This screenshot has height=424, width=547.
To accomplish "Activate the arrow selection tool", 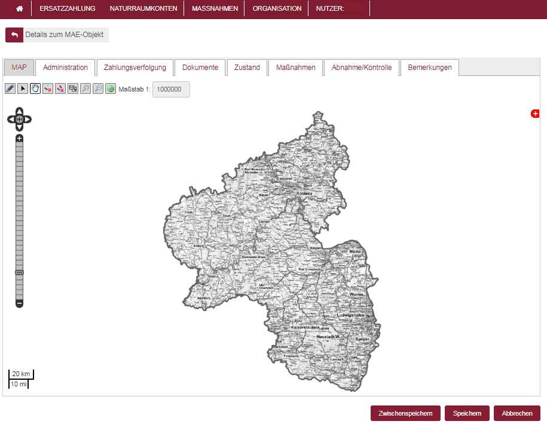I will (23, 89).
